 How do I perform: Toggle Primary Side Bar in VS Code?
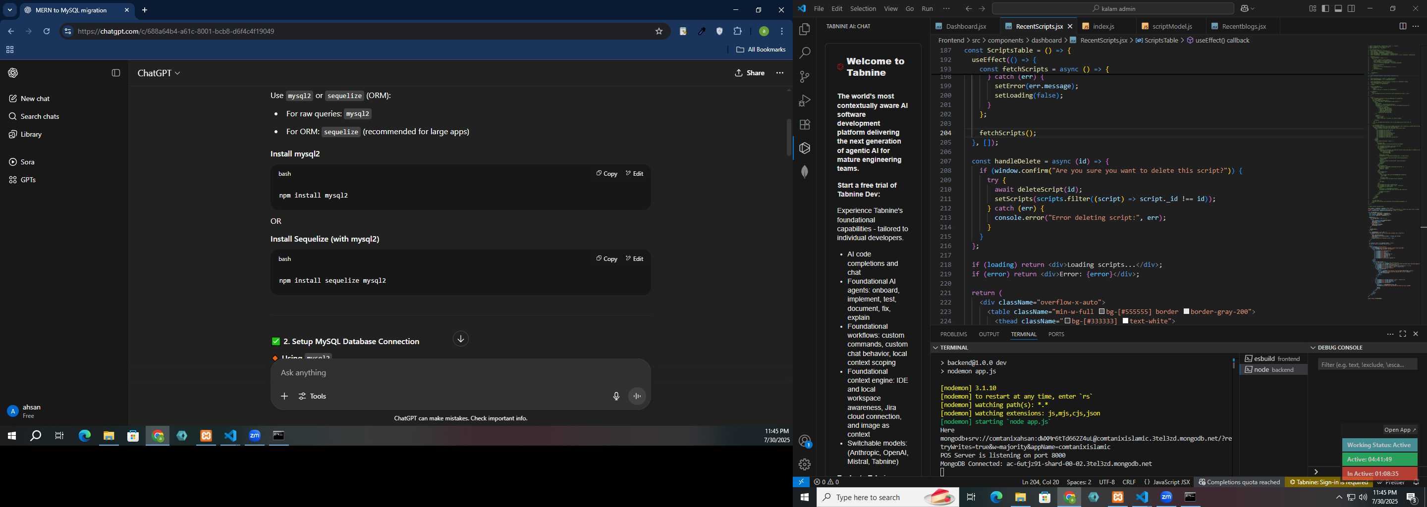pyautogui.click(x=1325, y=9)
